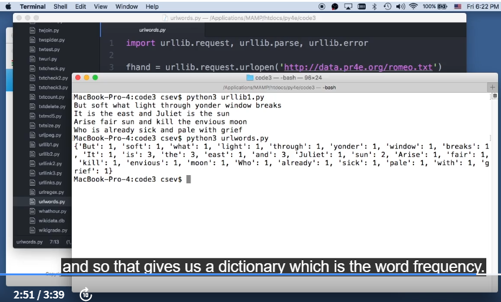
Task: Open urljpeg.py in the editor sidebar
Action: (x=50, y=135)
